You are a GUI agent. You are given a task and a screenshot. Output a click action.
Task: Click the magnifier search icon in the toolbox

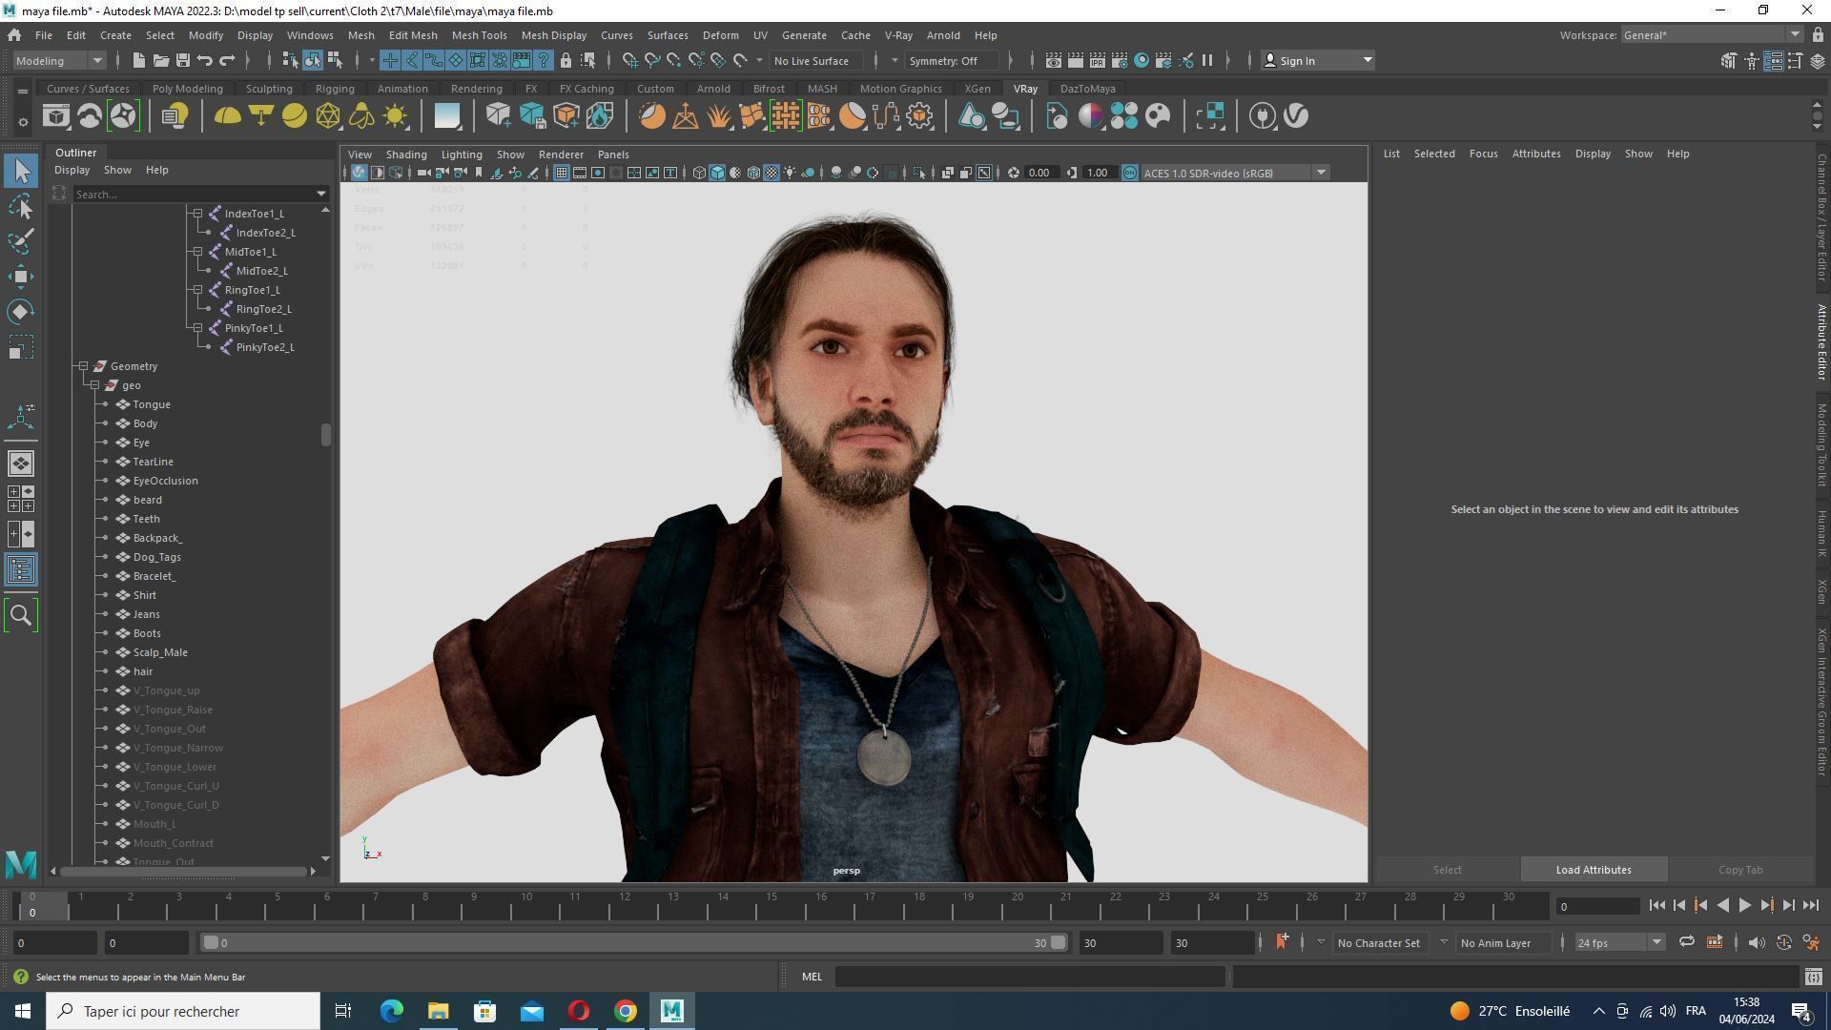pos(21,615)
